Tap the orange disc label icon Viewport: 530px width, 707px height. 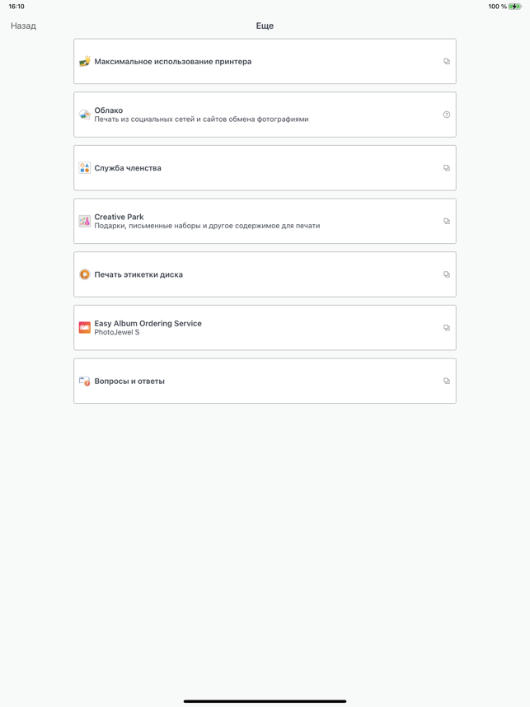(85, 274)
